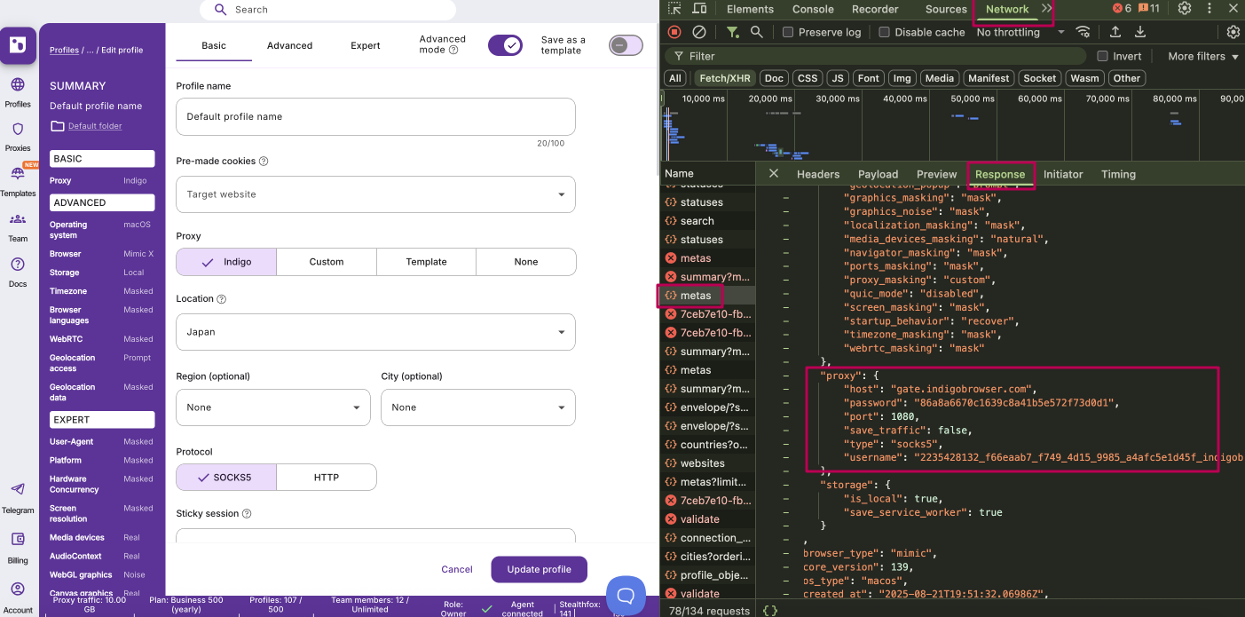Filter requests by Fetch/XHR type
Viewport: 1245px width, 617px height.
(725, 78)
